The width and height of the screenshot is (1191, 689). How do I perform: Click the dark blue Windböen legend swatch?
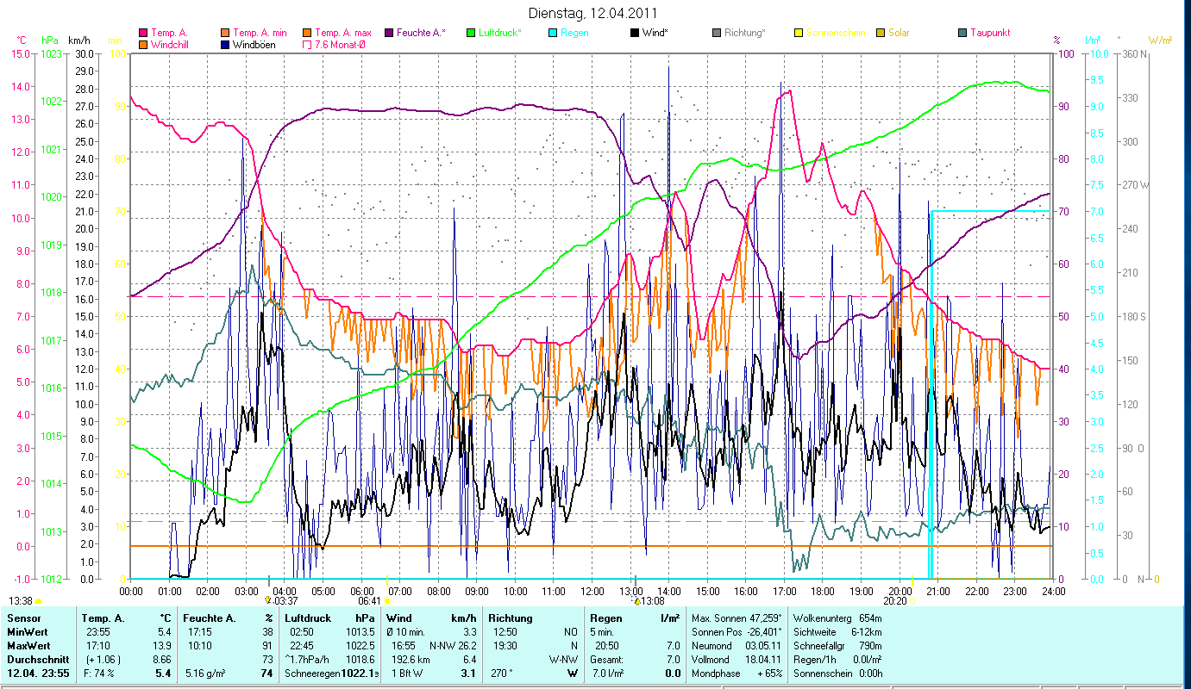click(226, 45)
